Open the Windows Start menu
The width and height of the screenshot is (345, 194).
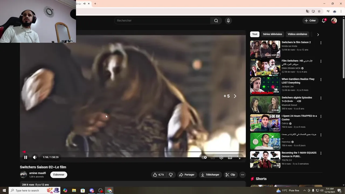click(4, 190)
